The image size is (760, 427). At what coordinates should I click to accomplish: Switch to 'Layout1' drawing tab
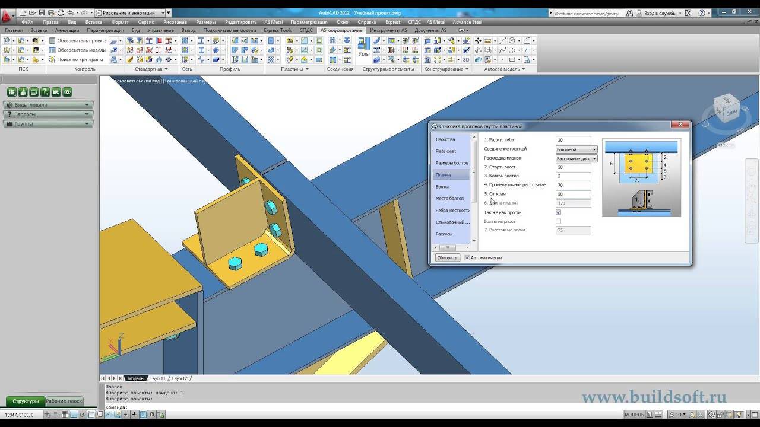tap(157, 378)
